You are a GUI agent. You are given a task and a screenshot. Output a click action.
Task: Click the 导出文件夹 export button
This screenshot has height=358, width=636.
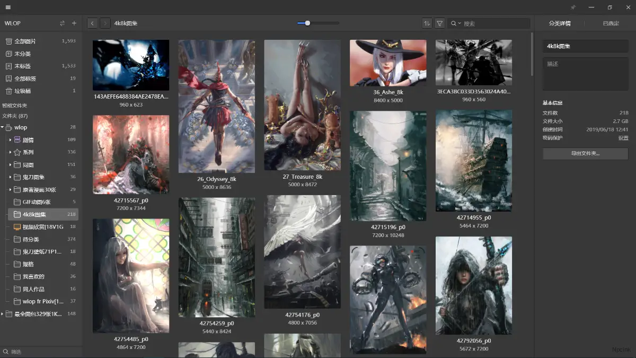(x=585, y=154)
